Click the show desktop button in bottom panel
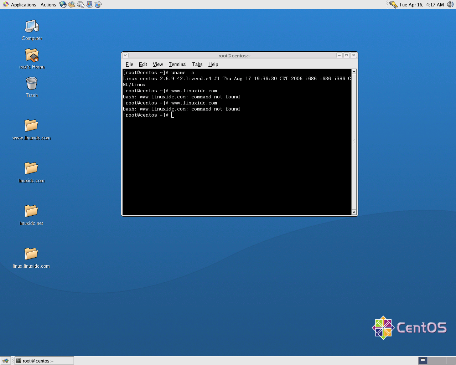This screenshot has height=365, width=456. pyautogui.click(x=5, y=361)
